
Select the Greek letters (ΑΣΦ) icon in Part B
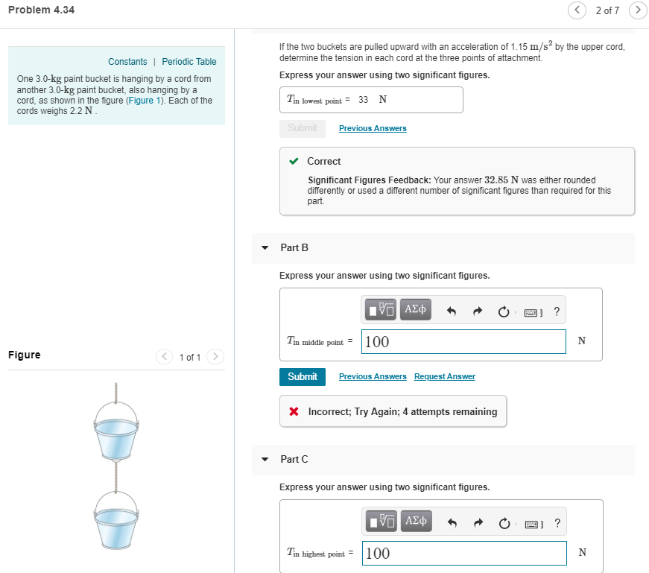pyautogui.click(x=415, y=309)
